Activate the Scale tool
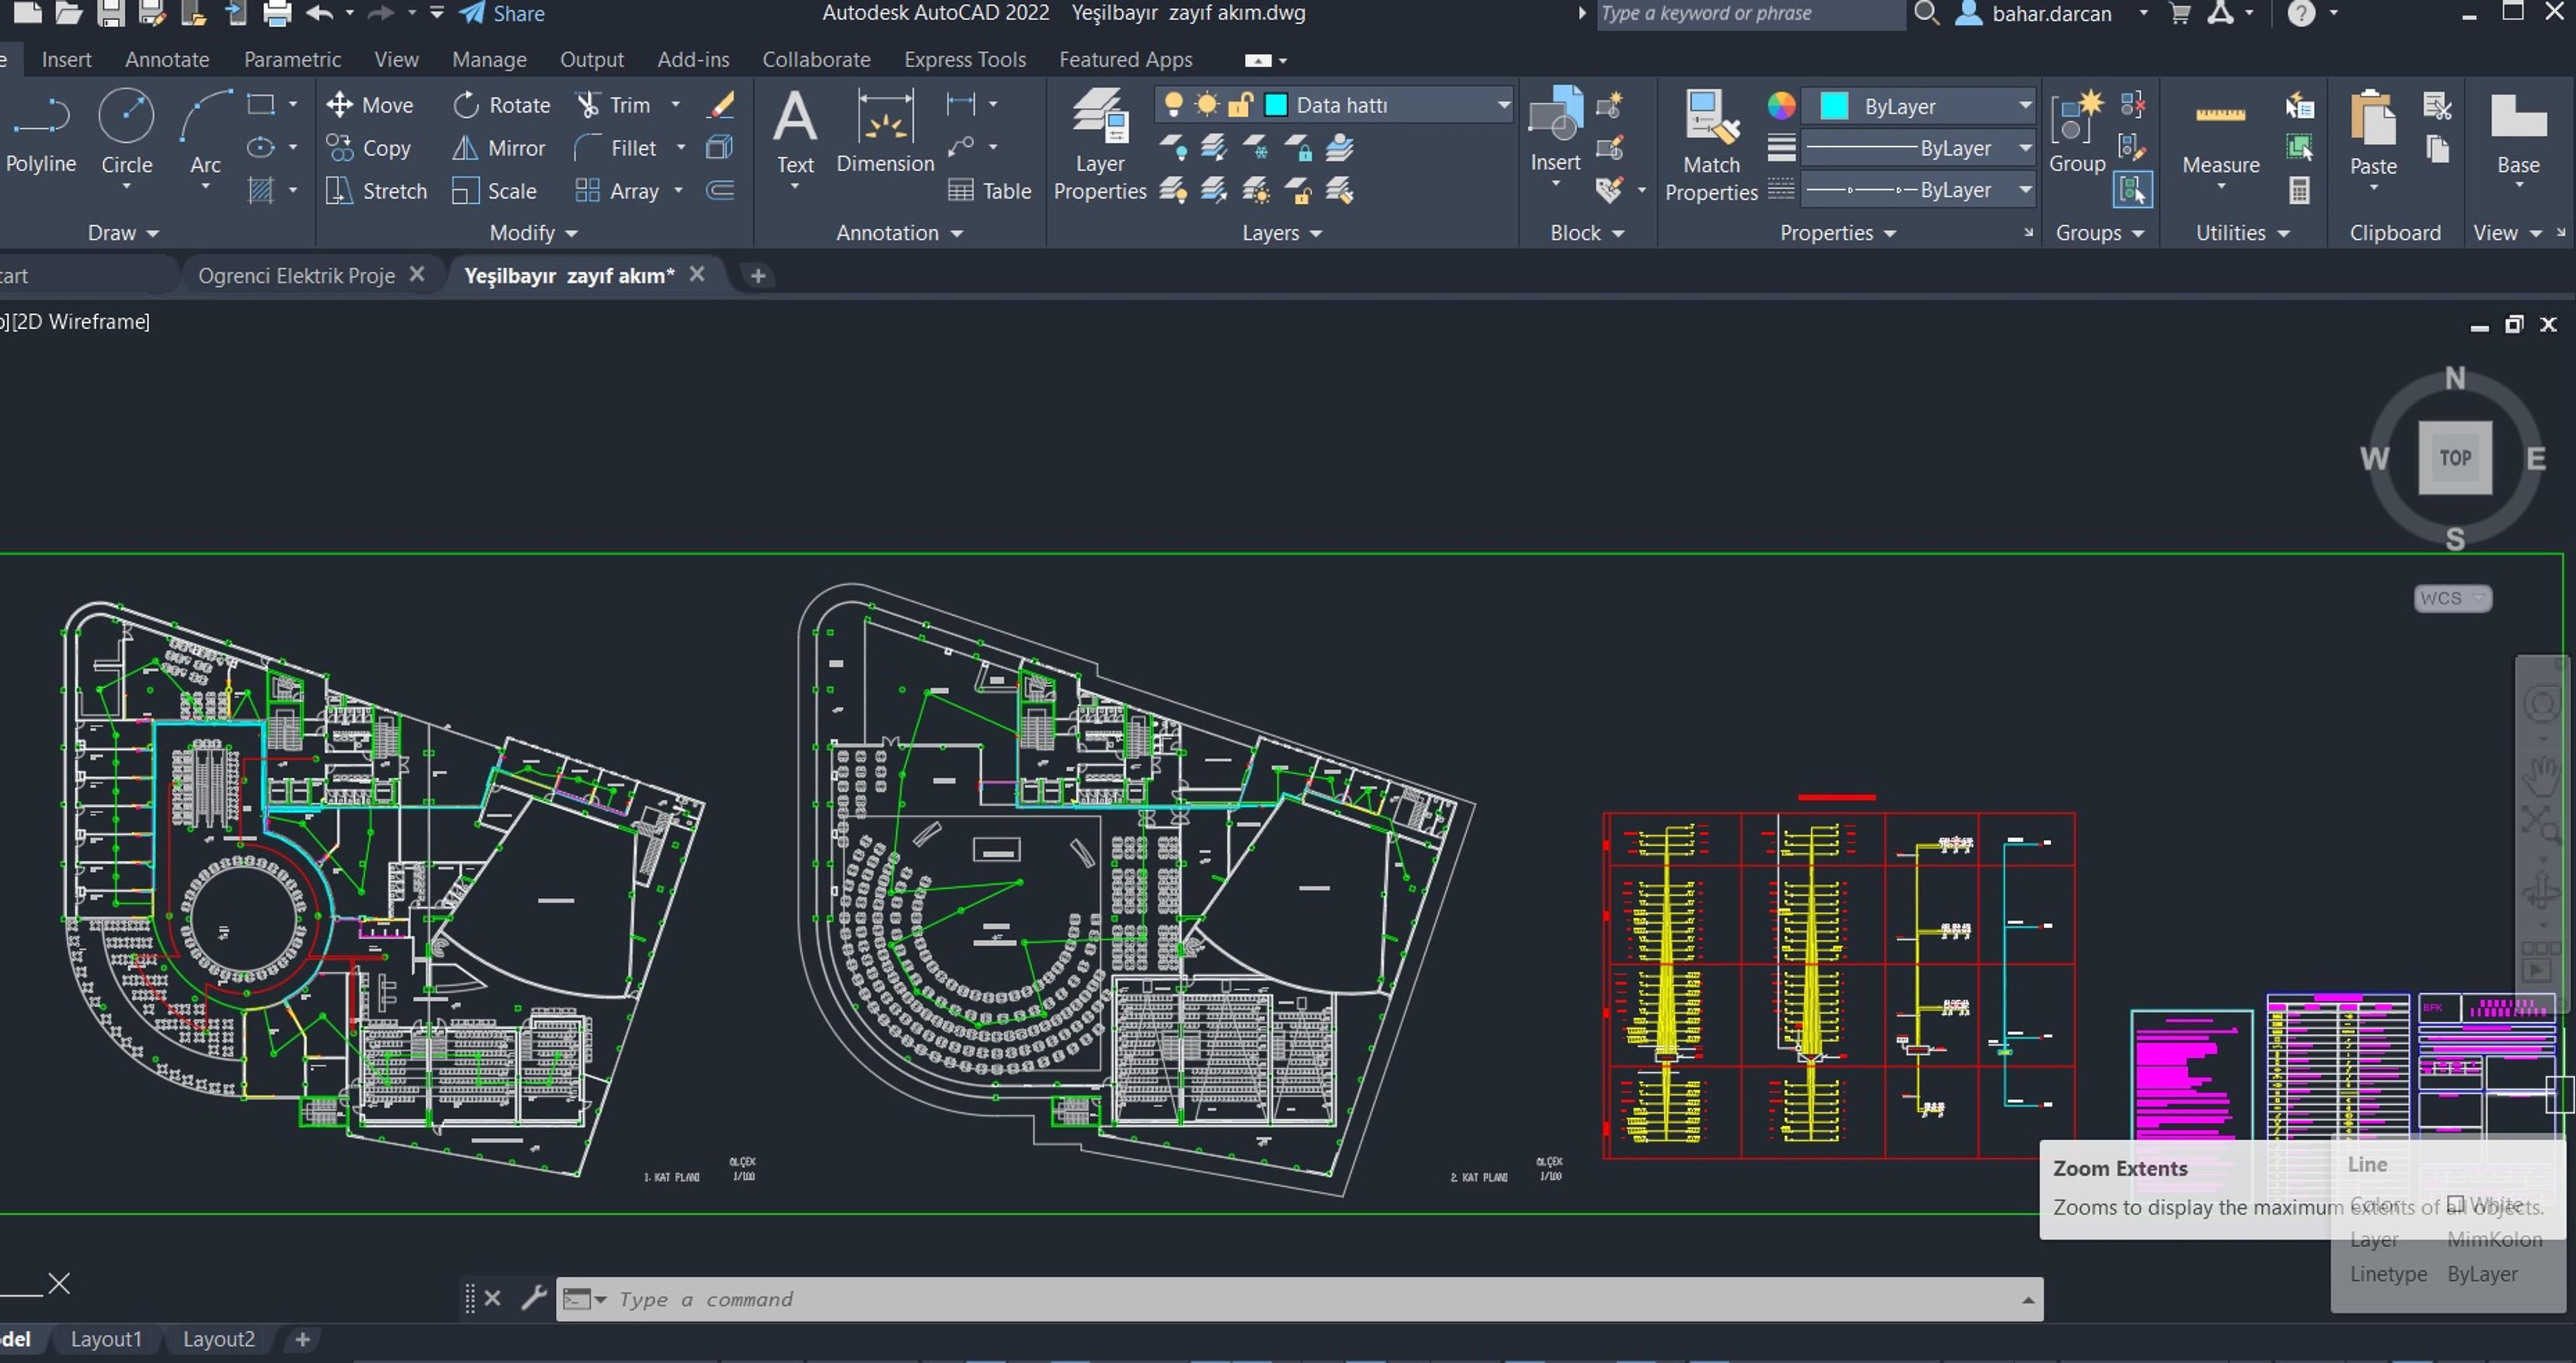 pyautogui.click(x=495, y=191)
